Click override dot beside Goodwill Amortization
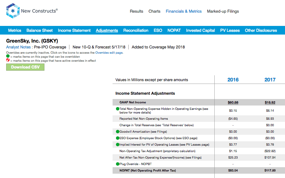Viewport: 285px width, 178px height. click(118, 131)
